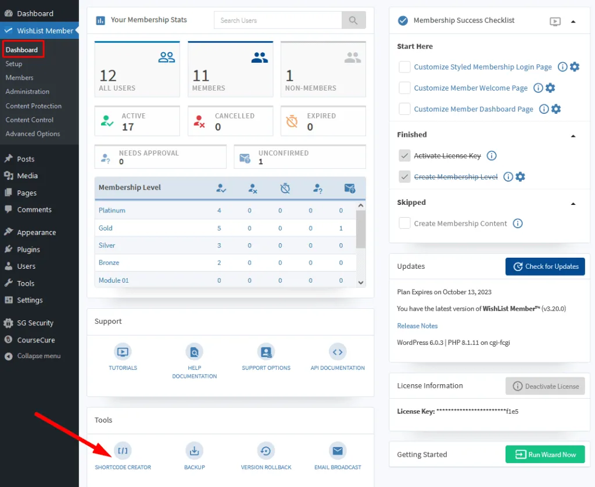Open the Release Notes link

point(417,326)
